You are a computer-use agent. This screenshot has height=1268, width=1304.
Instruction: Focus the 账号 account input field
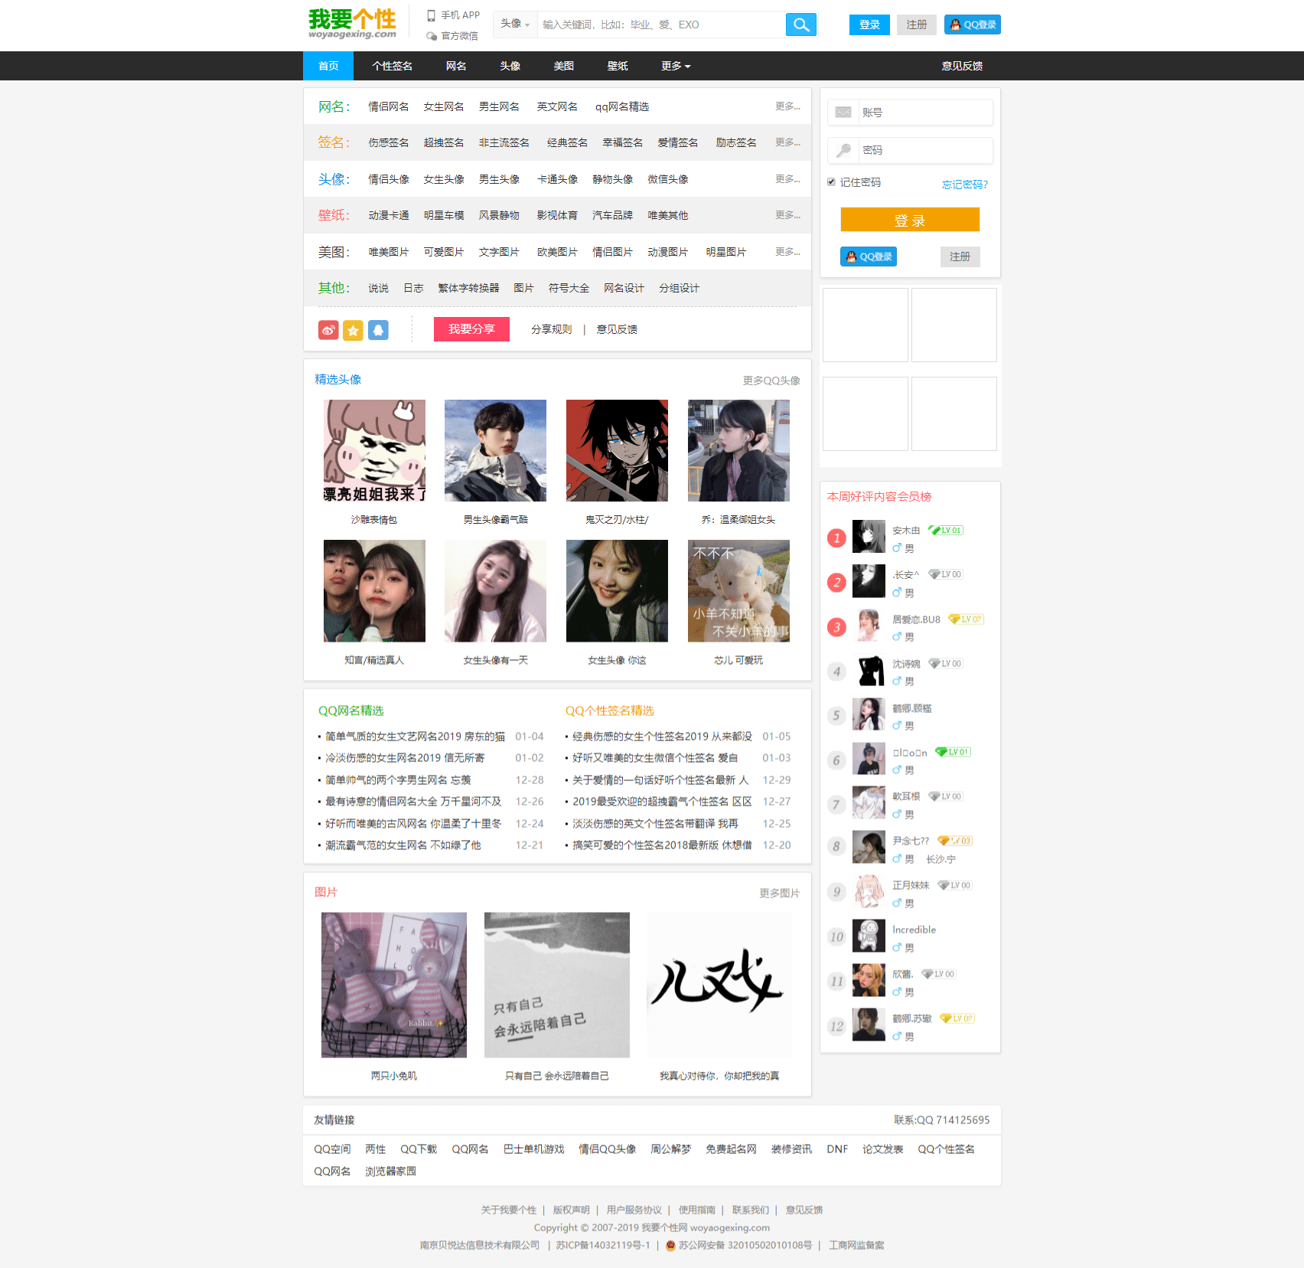924,113
